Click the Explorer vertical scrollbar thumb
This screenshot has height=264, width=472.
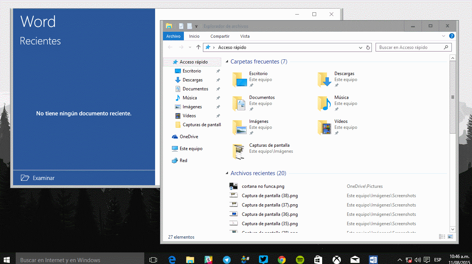click(453, 97)
